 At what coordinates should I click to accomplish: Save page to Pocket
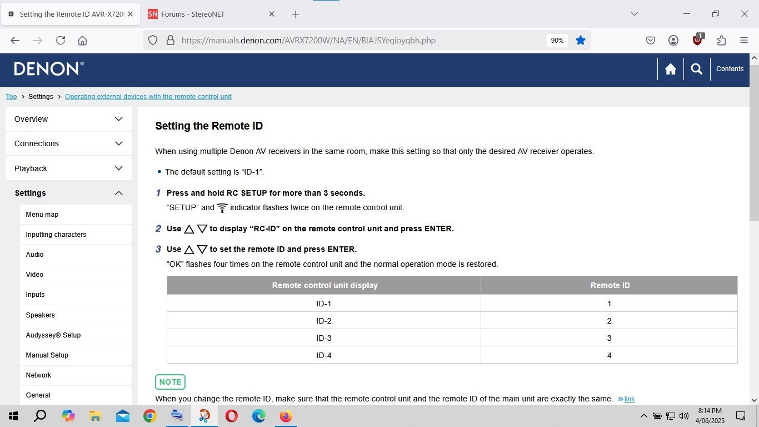[x=651, y=40]
